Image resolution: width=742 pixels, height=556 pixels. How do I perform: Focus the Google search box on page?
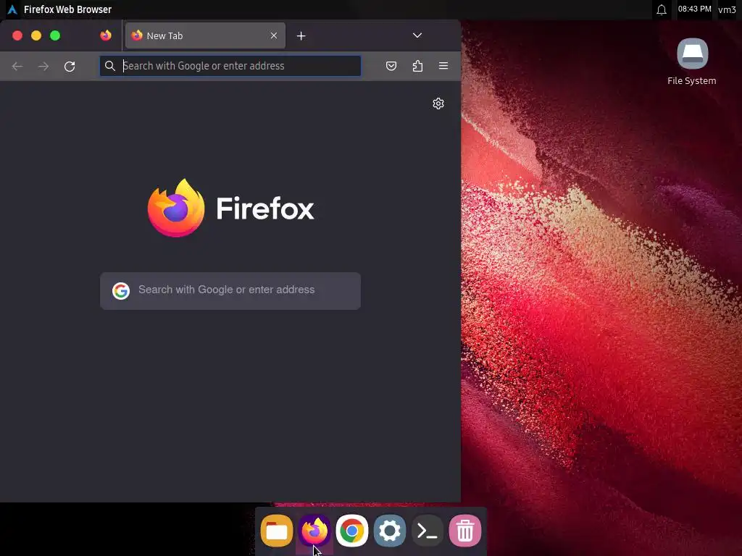click(230, 291)
